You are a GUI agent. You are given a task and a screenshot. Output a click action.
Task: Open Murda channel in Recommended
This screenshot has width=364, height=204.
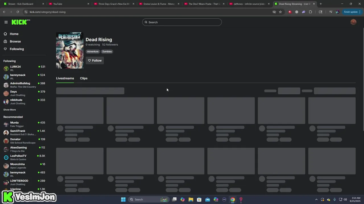pos(24,124)
